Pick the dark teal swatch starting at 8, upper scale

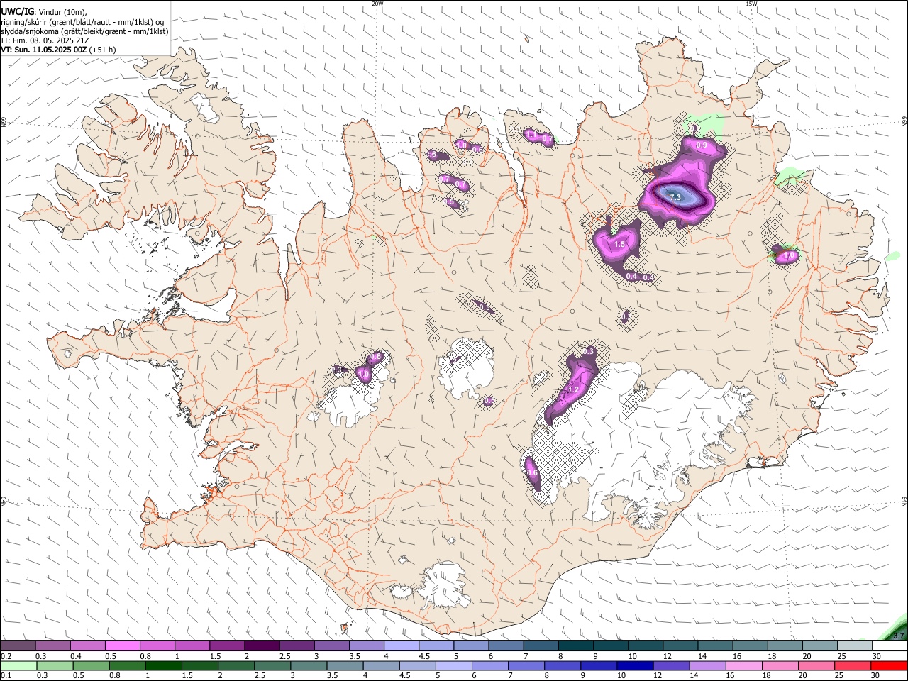(x=575, y=646)
